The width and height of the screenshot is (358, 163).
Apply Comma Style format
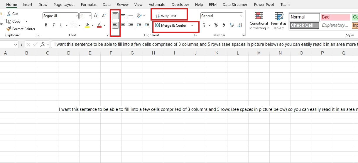click(224, 25)
